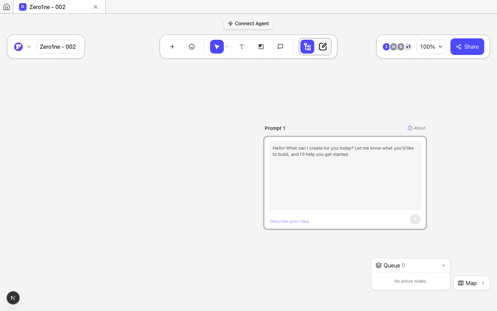Click avatar B in collaborators list
The image size is (497, 311).
click(401, 47)
